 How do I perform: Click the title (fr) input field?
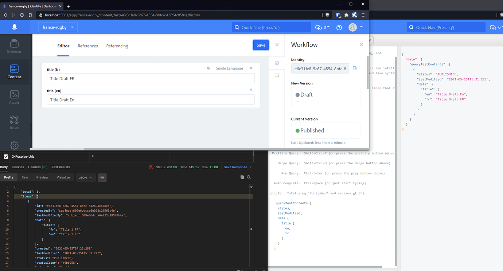[x=151, y=78]
